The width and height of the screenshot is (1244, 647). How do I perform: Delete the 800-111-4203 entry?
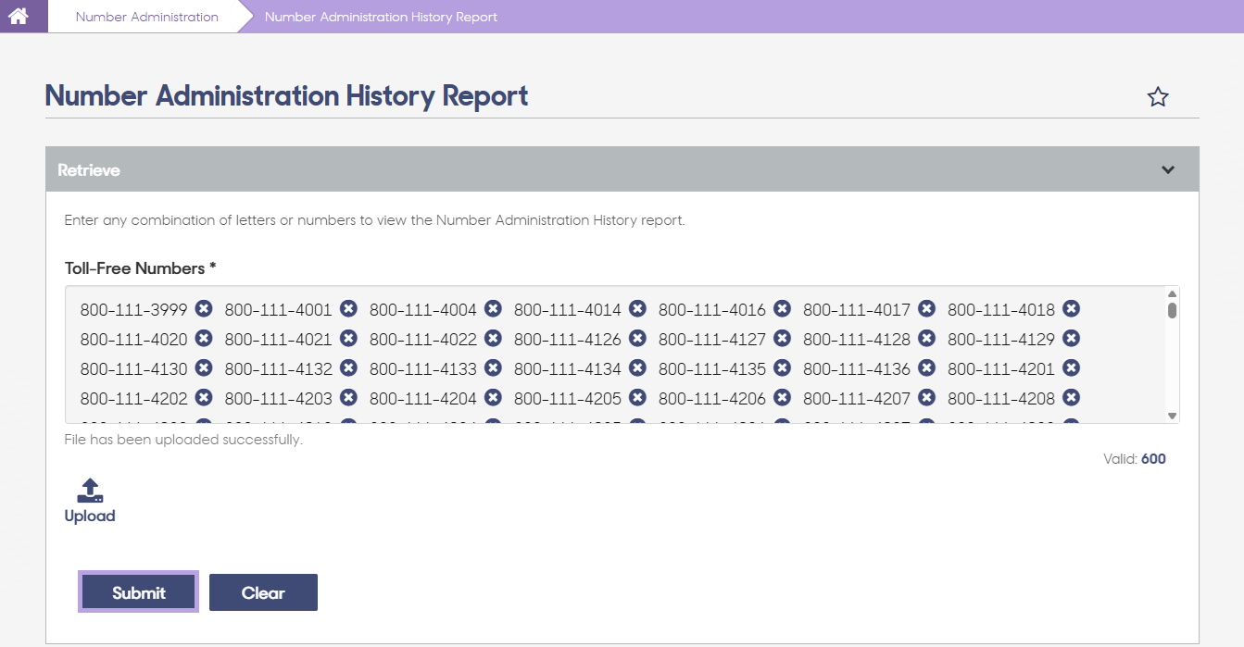point(348,398)
